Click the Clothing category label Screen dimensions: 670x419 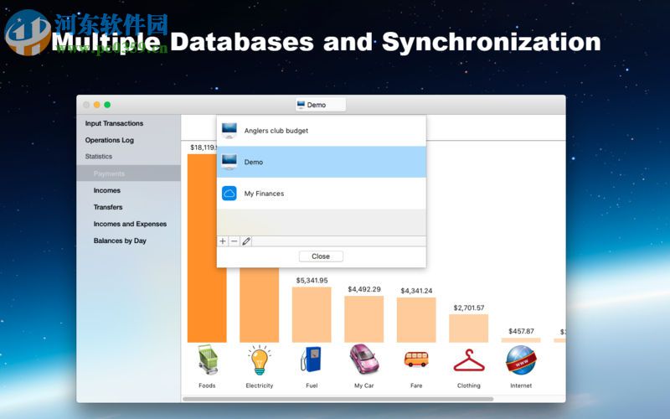[x=469, y=385]
